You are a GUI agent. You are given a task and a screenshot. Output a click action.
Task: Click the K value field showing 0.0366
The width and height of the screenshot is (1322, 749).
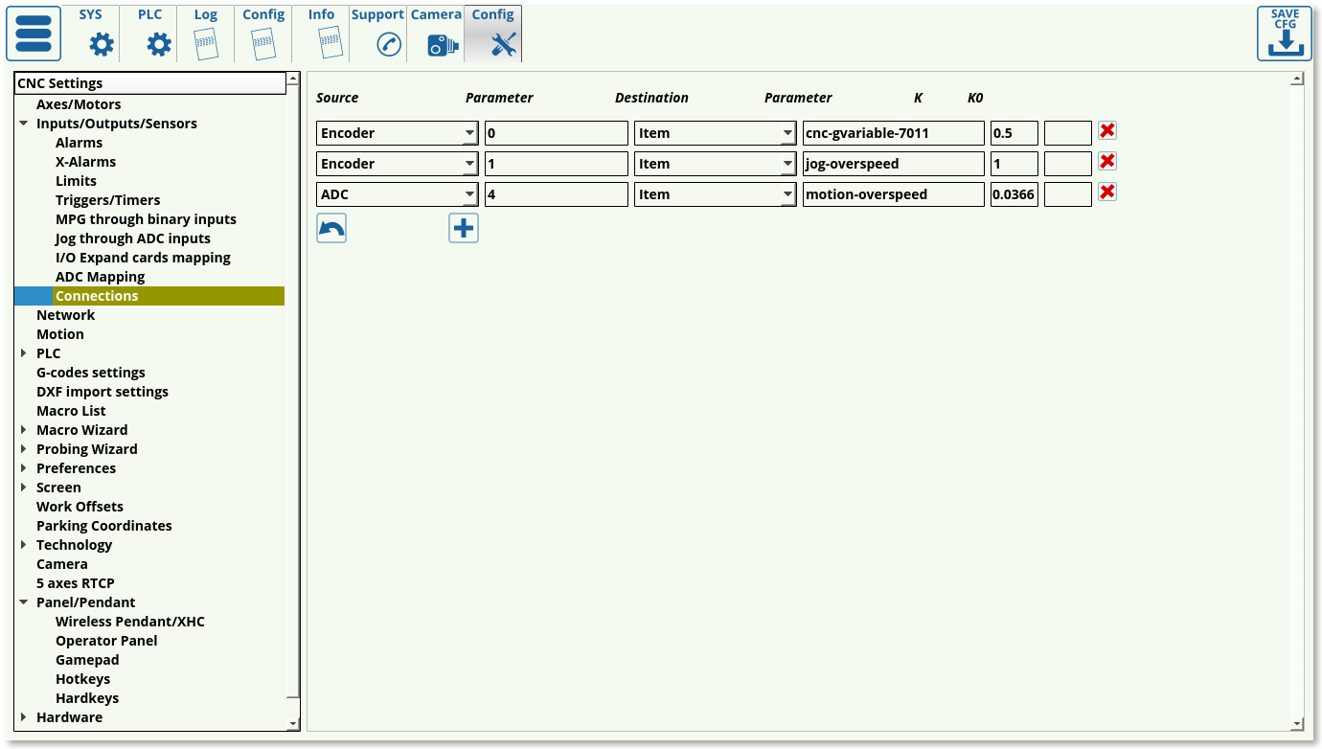coord(1014,194)
